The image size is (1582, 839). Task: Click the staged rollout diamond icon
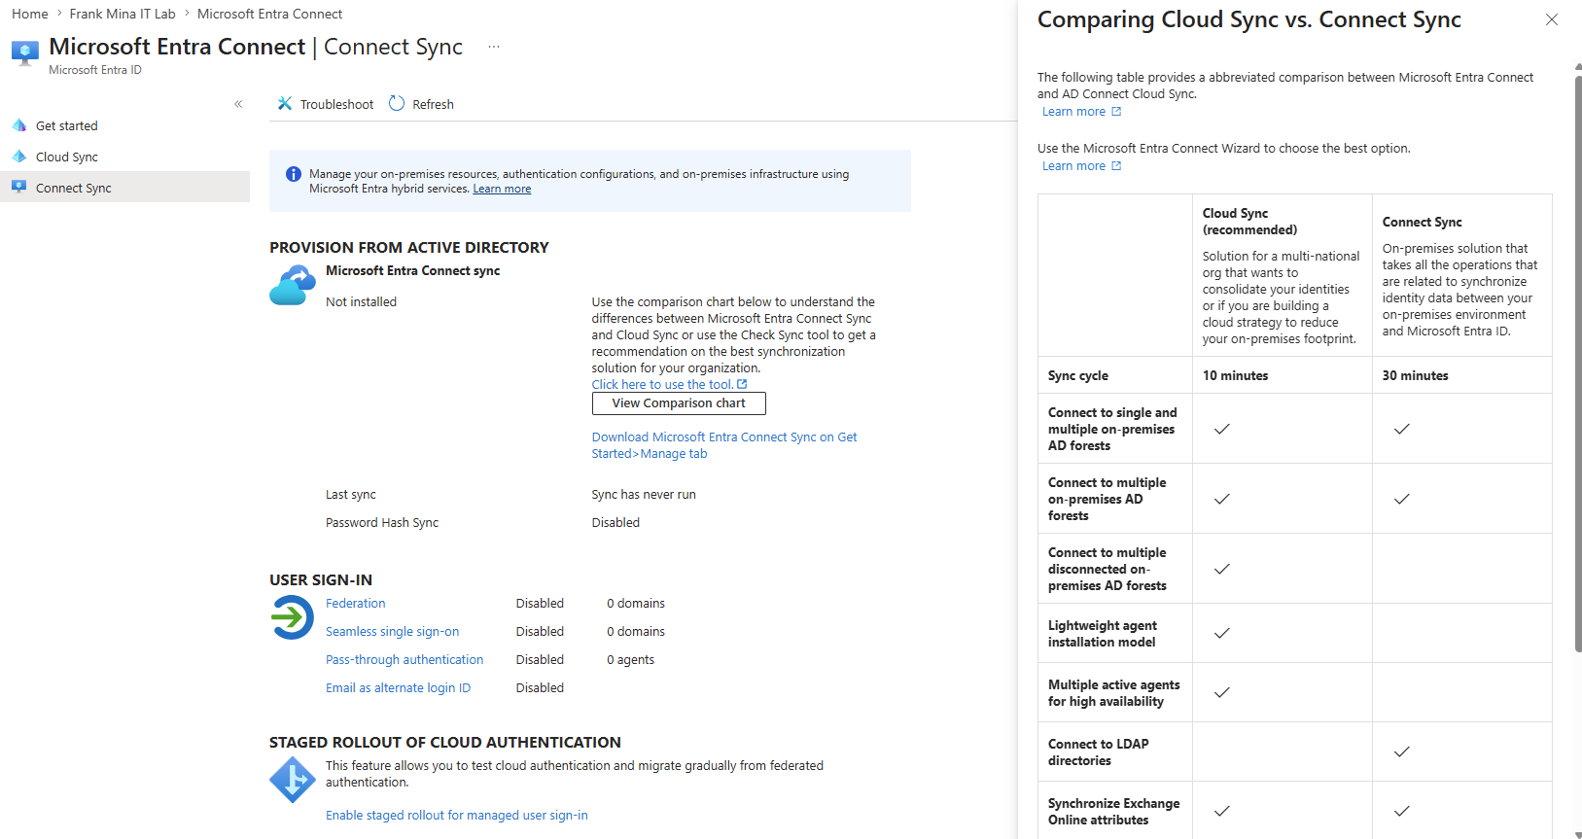293,780
